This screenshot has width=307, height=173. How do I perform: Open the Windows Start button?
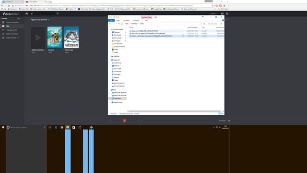click(x=3, y=127)
